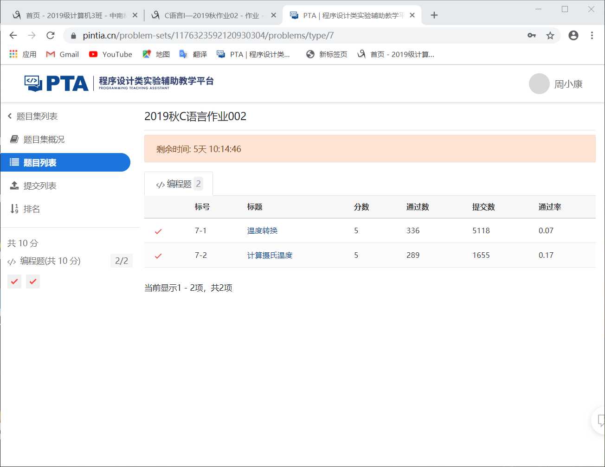The height and width of the screenshot is (467, 605).
Task: Click the red checkmark next to 温度转换
Action: [x=159, y=230]
